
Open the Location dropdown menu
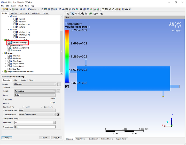tap(34, 9)
